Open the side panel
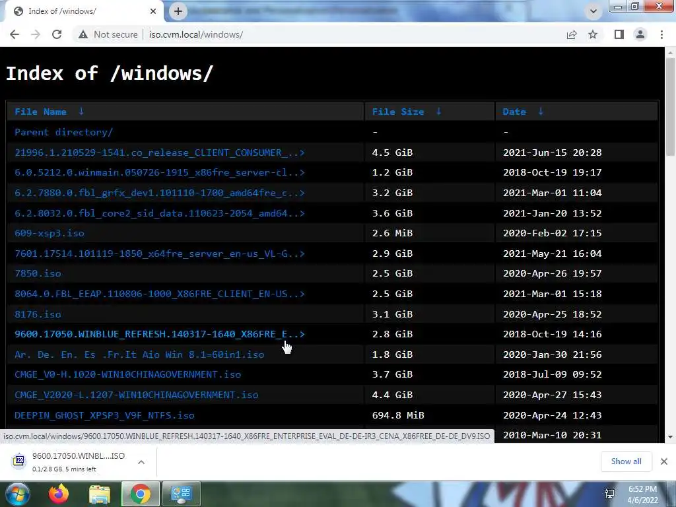Image resolution: width=676 pixels, height=507 pixels. [619, 34]
